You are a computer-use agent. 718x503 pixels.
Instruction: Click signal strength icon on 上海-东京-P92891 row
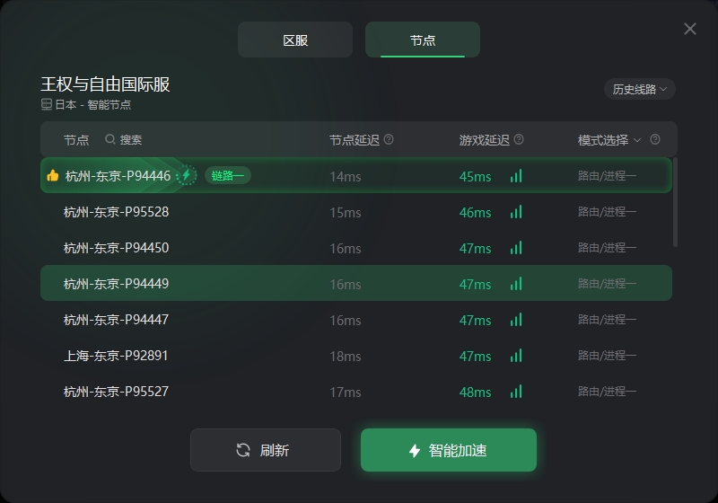point(516,356)
